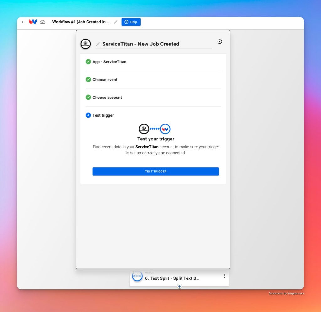Open three-dot menu for Text Split step
This screenshot has width=321, height=312.
(224, 276)
